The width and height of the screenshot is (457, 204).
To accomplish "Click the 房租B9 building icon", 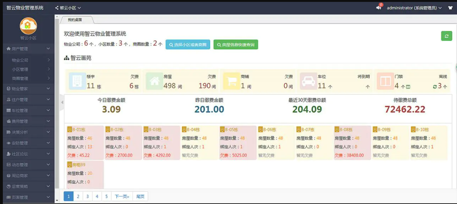I will coord(69,165).
